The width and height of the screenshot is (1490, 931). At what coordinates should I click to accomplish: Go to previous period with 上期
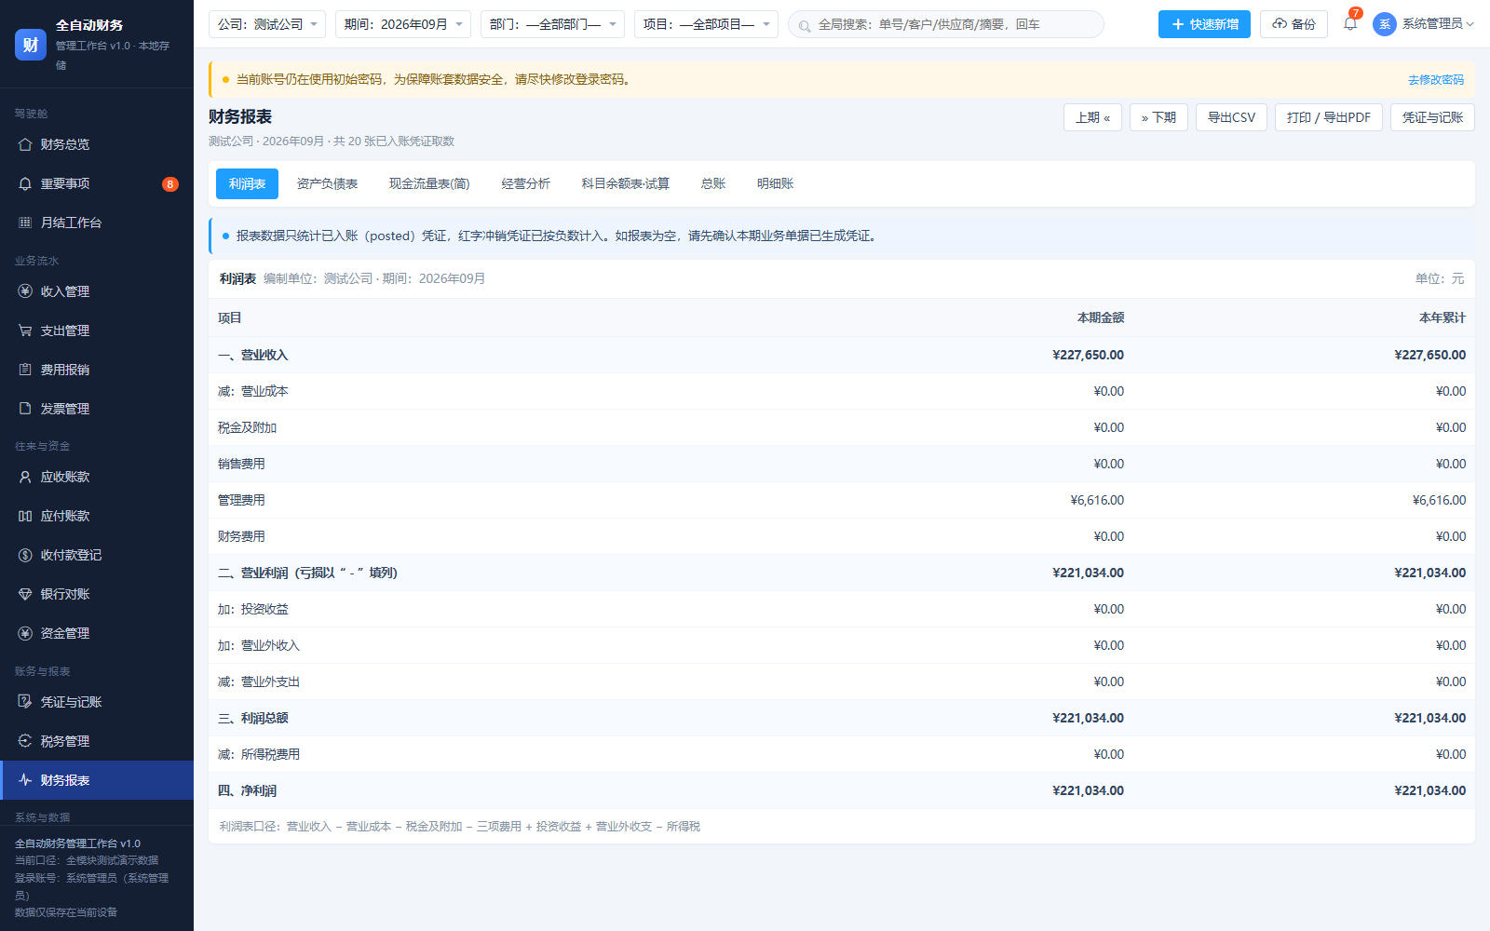(x=1092, y=117)
